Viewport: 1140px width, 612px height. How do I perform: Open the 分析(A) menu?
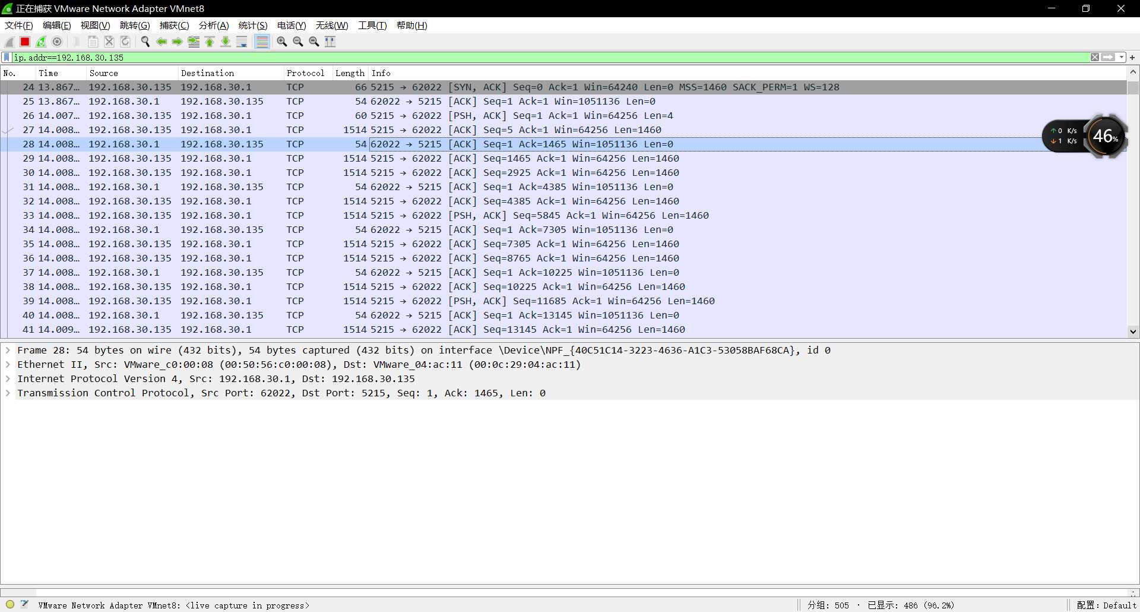pyautogui.click(x=214, y=26)
